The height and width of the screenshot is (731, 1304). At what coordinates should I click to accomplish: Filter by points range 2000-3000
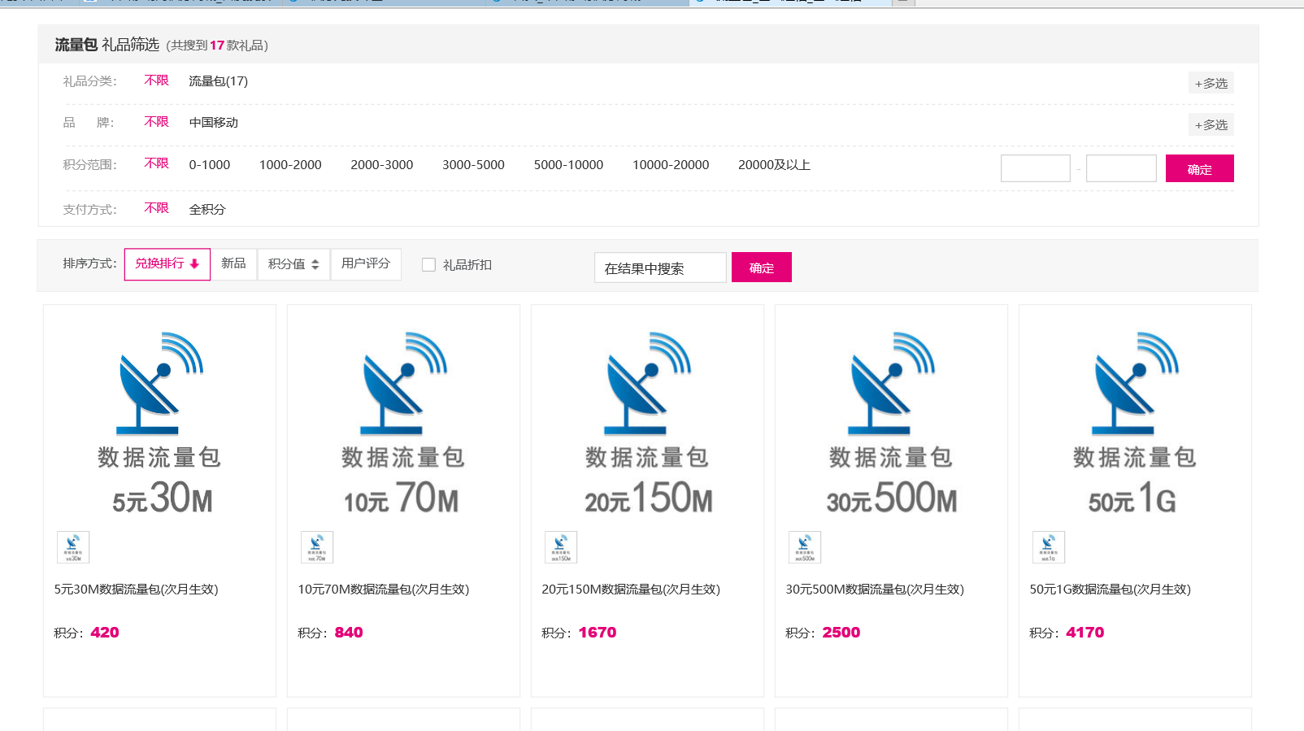[x=382, y=165]
